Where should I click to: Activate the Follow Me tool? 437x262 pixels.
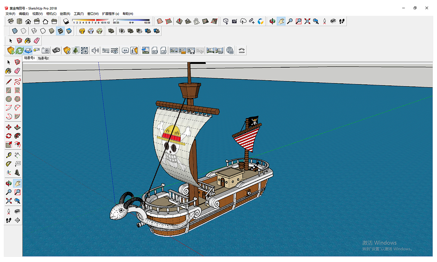point(17,136)
